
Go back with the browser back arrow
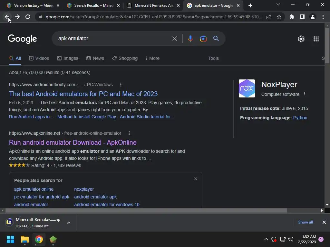pos(7,17)
